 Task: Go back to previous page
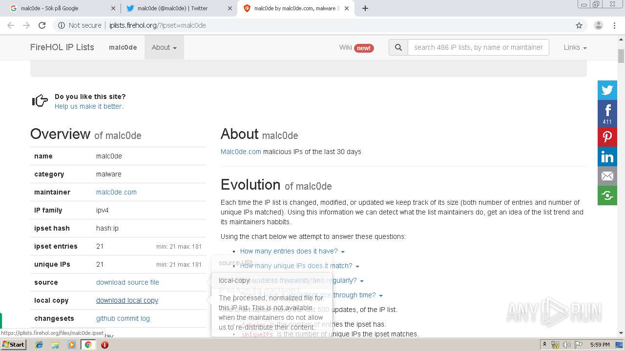point(11,25)
